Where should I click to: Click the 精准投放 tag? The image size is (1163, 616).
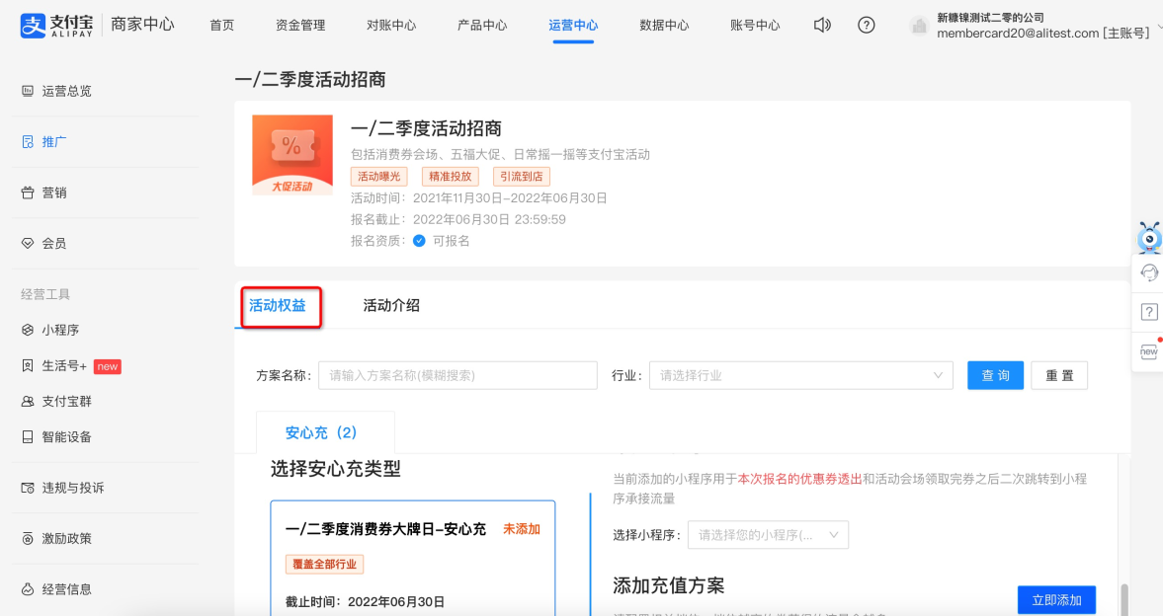click(451, 177)
